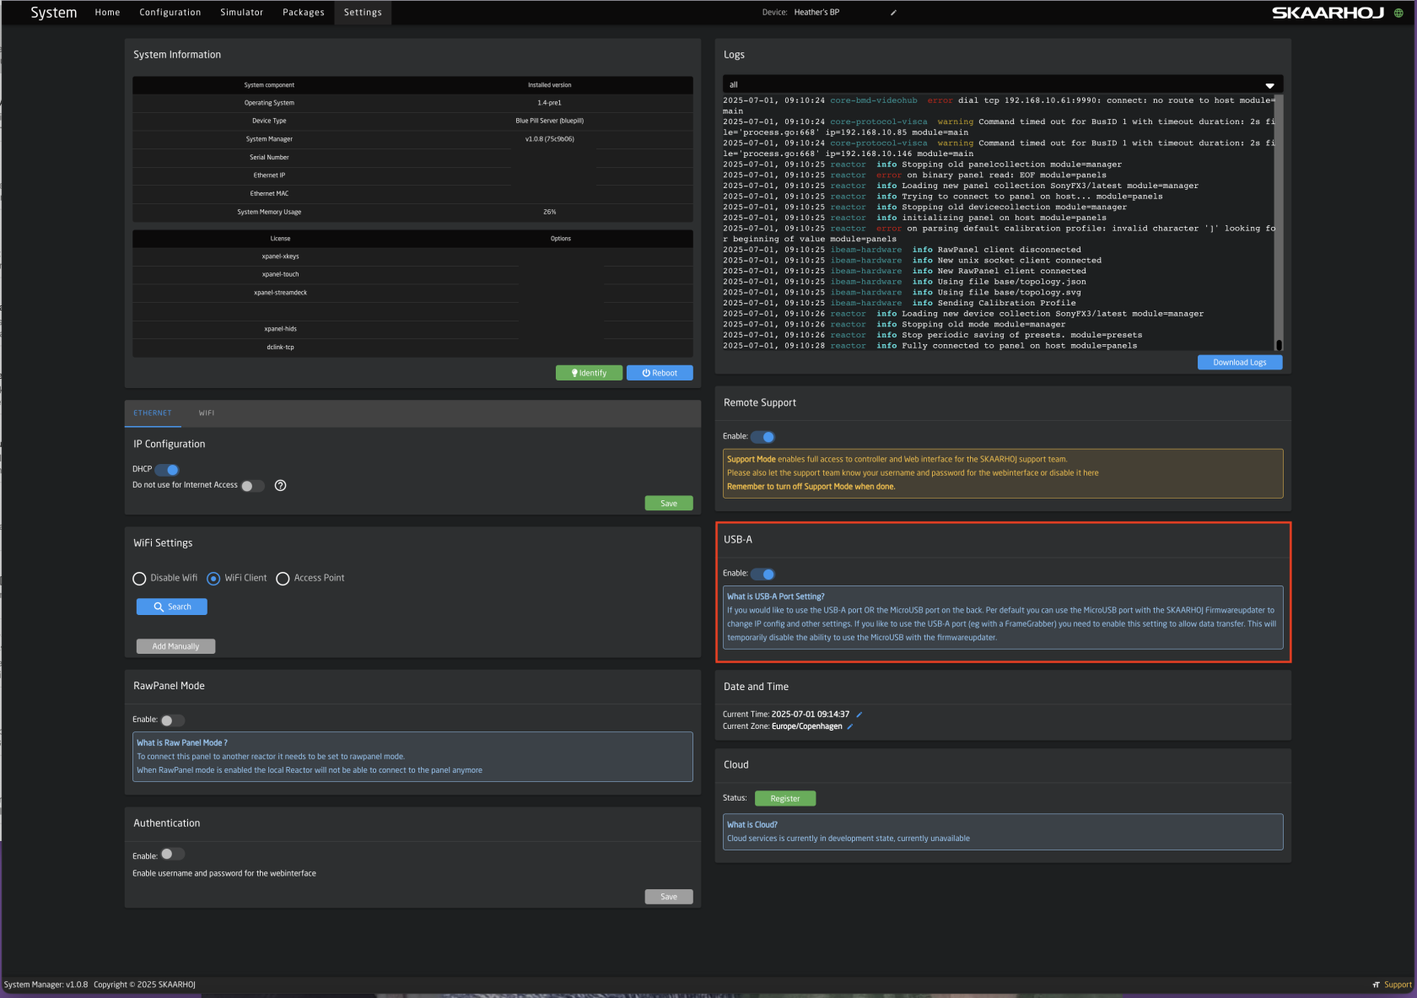Click What is Raw Panel Mode heading
This screenshot has width=1417, height=998.
tap(182, 743)
